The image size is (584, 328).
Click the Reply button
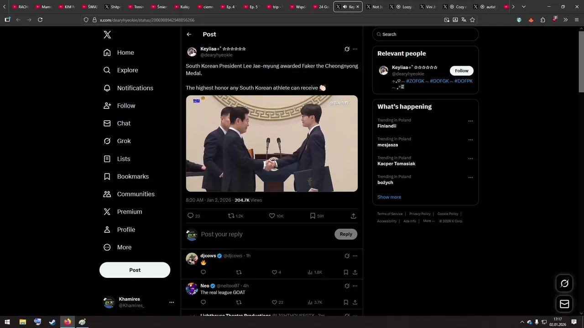pos(346,234)
